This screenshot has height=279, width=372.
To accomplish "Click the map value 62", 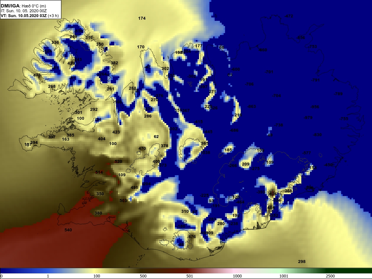I will pos(156,137).
